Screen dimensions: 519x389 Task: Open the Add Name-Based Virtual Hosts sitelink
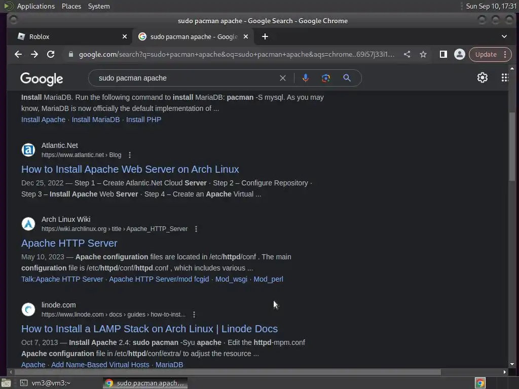100,365
